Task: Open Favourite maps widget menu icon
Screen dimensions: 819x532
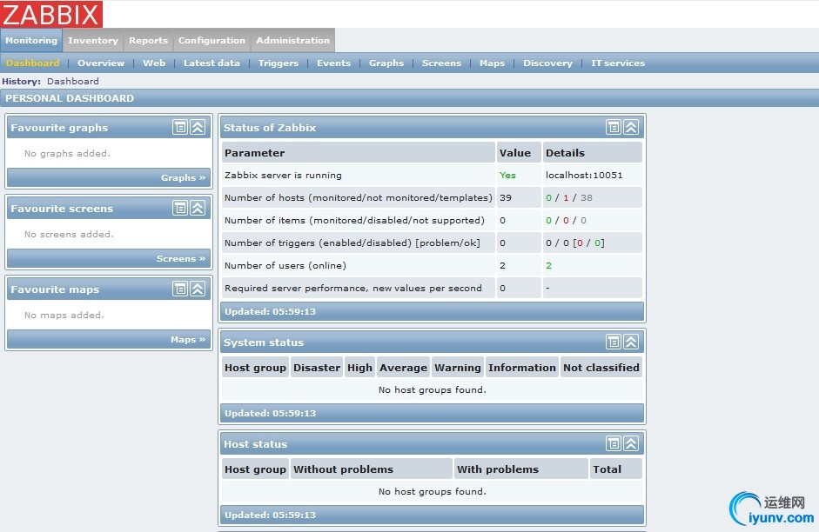Action: (180, 289)
